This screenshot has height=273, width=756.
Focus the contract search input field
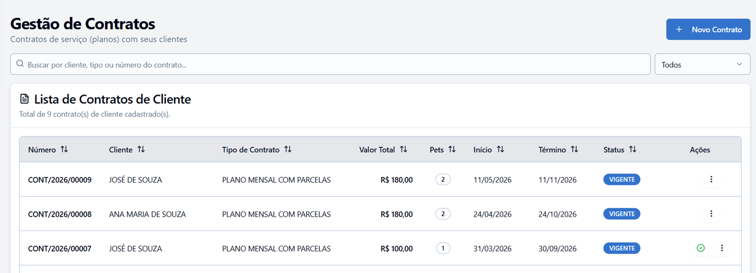330,64
